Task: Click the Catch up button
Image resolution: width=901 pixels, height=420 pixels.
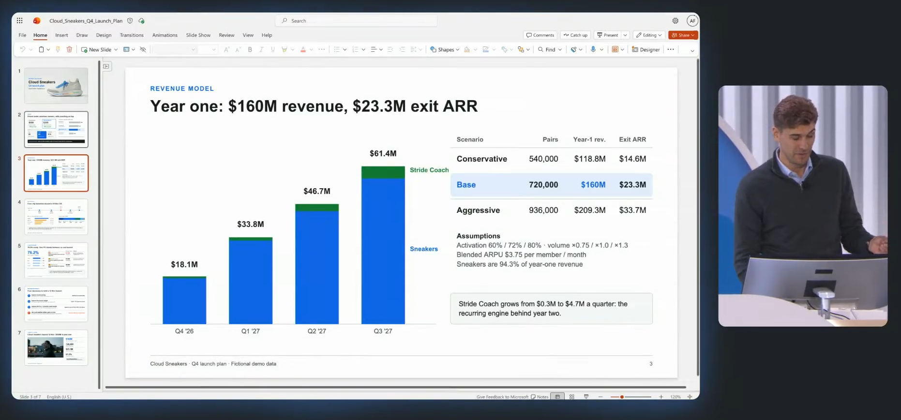Action: click(575, 35)
